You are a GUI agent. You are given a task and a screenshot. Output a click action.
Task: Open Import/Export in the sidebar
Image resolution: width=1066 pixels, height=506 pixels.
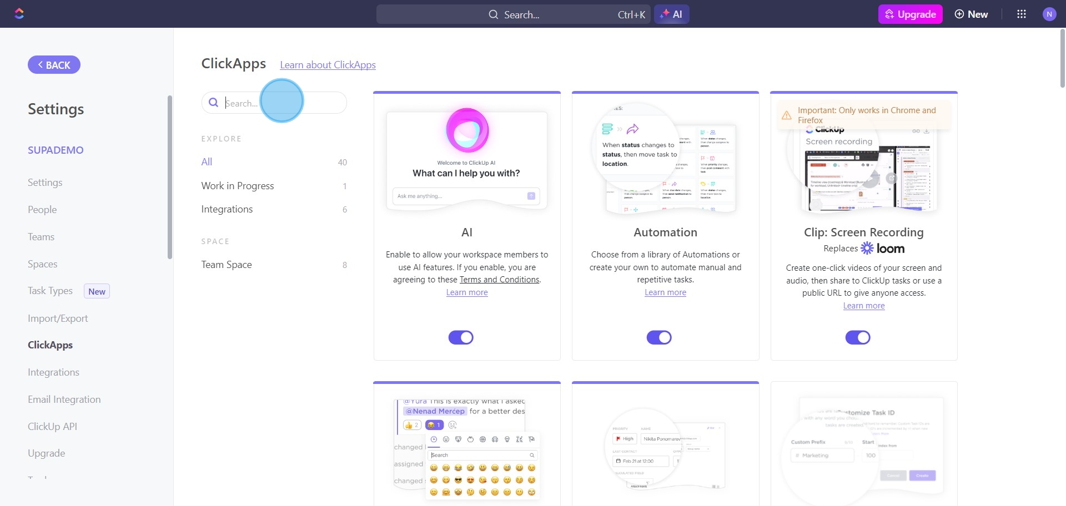[x=58, y=318]
